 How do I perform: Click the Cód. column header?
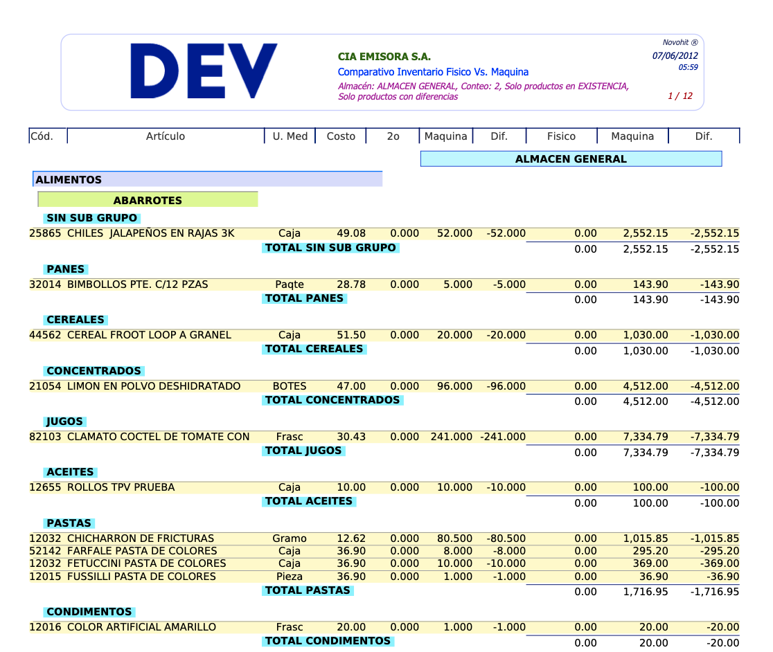(x=42, y=136)
